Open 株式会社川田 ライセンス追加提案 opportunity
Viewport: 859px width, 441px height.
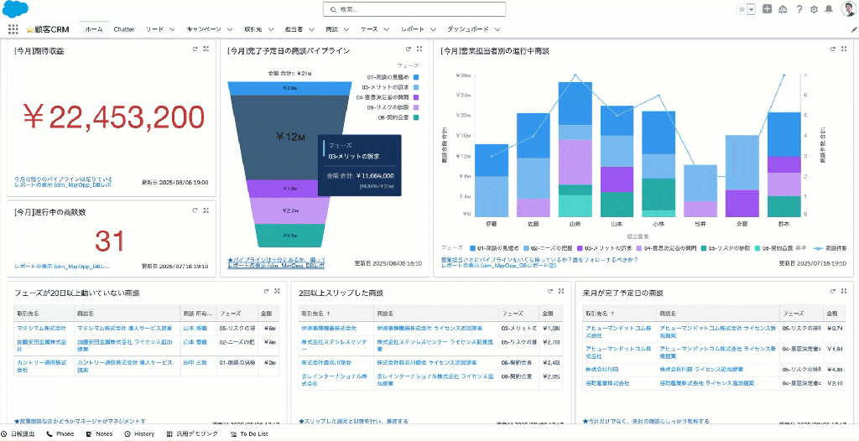pos(701,369)
